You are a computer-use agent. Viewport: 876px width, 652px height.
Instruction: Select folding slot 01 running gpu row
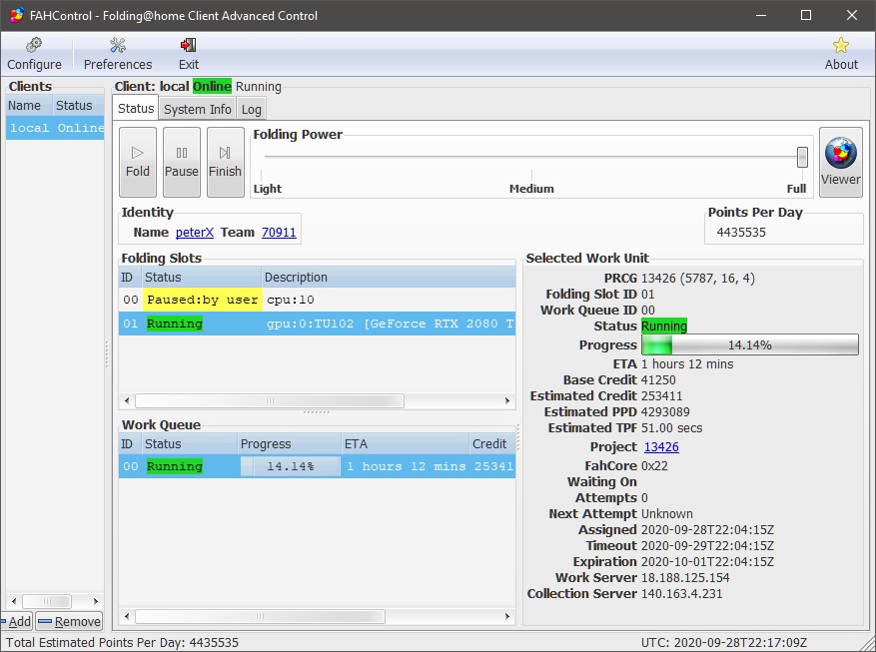coord(317,324)
